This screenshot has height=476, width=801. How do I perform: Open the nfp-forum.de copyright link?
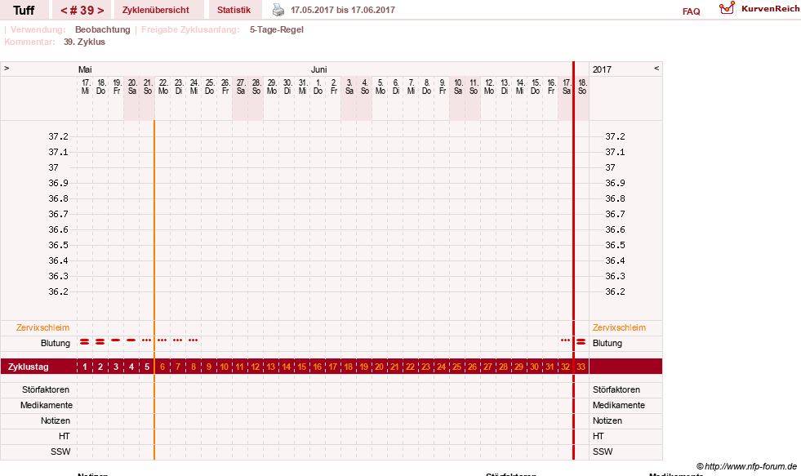pyautogui.click(x=746, y=466)
